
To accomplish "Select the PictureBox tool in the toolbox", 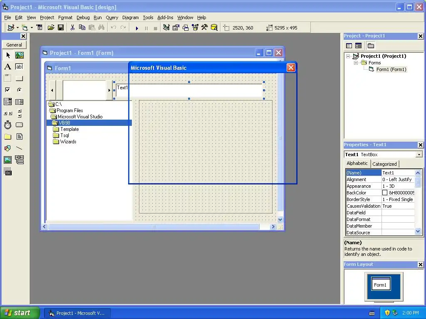I will [19, 55].
